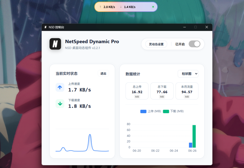Click the real-time speed line graph peak
Screen dimensions: 244x168
[x=90, y=135]
